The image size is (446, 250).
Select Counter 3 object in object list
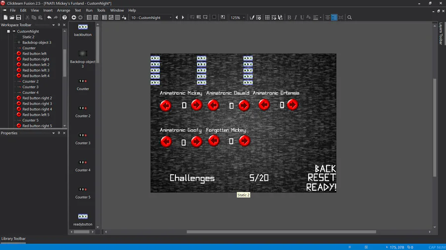click(x=83, y=139)
